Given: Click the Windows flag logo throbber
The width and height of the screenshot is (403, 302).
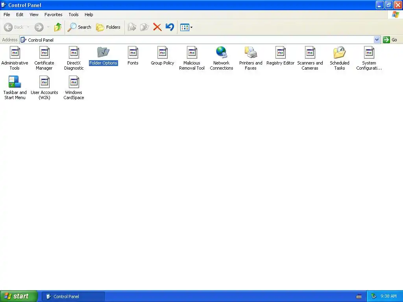Looking at the screenshot, I should pos(395,15).
